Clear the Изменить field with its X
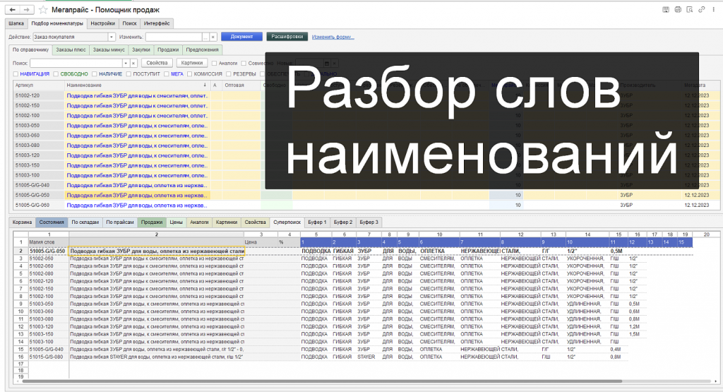Screen dimensions: 723x392 [213, 37]
